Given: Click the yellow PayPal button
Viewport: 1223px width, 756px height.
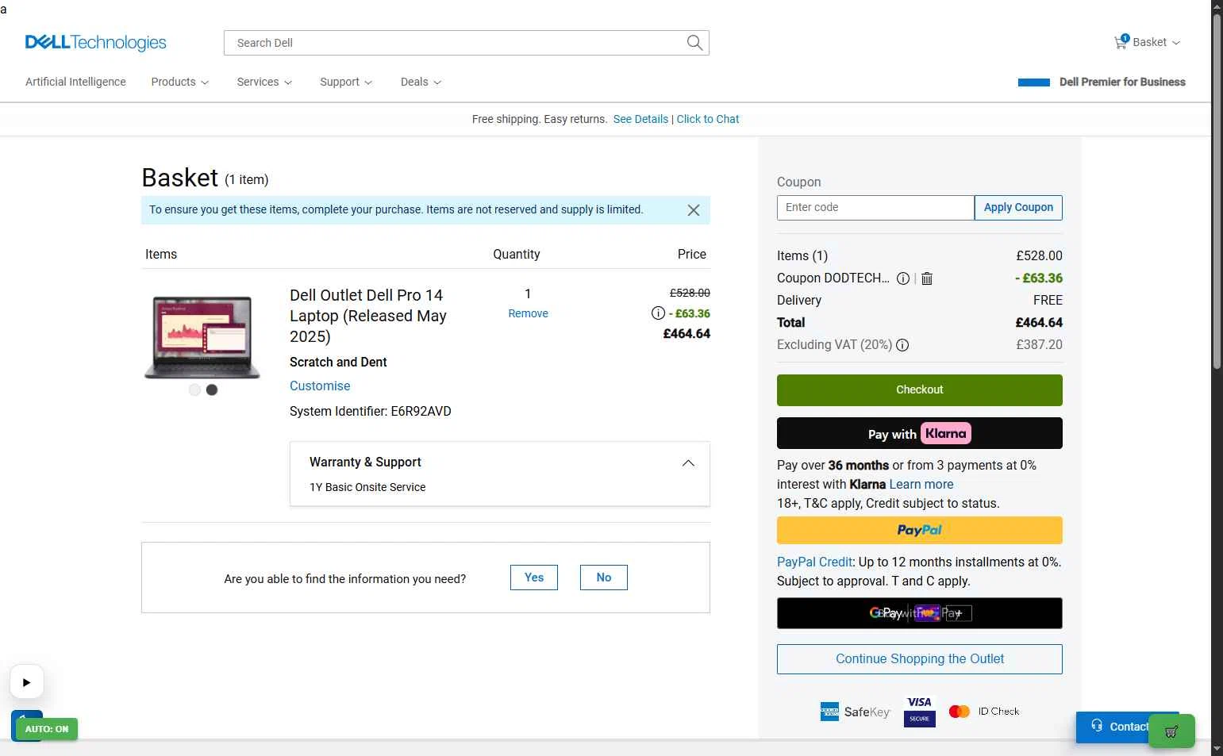Looking at the screenshot, I should [x=920, y=531].
